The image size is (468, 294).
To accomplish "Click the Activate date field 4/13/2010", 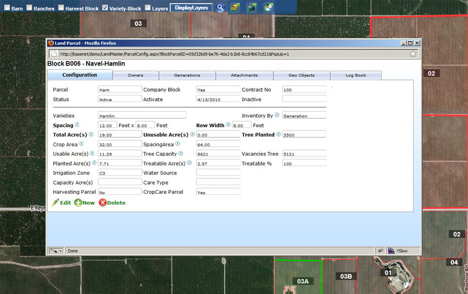I will click(x=218, y=99).
